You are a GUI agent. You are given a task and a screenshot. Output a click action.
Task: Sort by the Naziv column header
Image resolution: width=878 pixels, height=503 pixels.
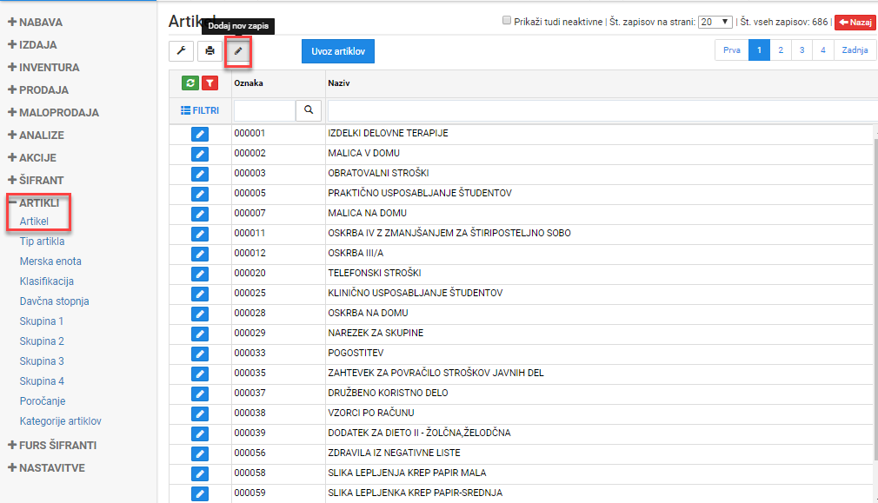(339, 83)
